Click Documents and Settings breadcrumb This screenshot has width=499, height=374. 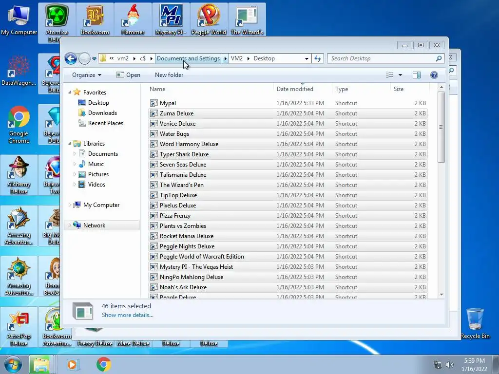(189, 58)
